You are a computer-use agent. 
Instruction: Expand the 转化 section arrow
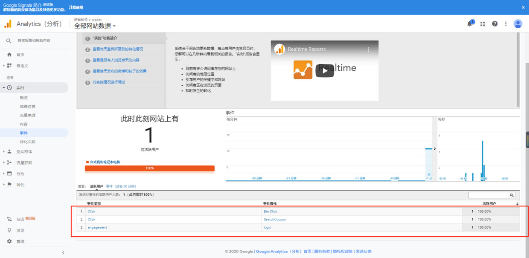pos(4,185)
